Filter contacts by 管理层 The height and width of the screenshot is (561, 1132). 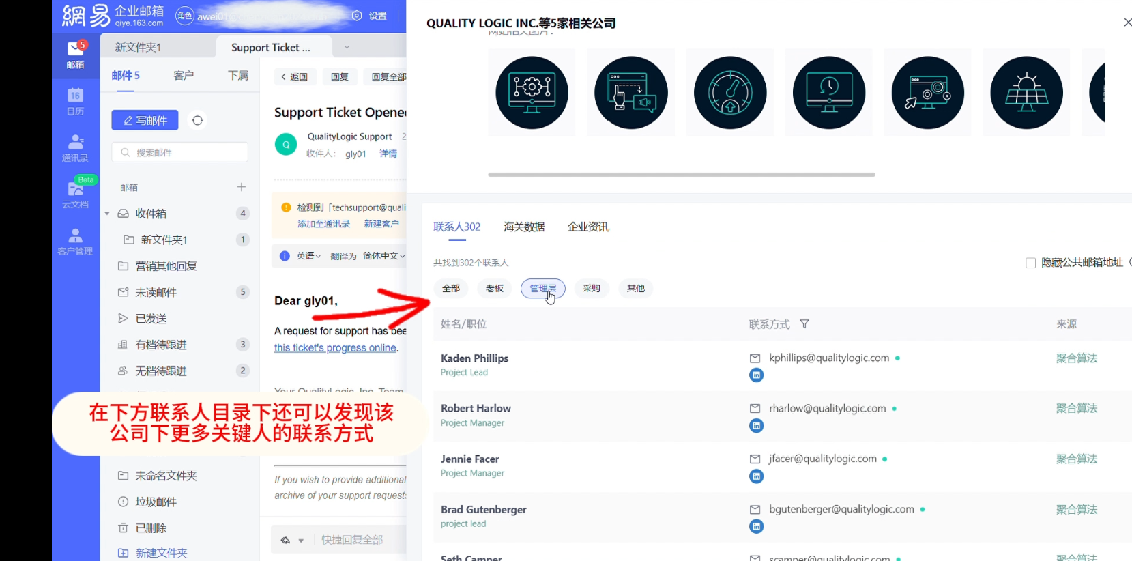(x=543, y=289)
